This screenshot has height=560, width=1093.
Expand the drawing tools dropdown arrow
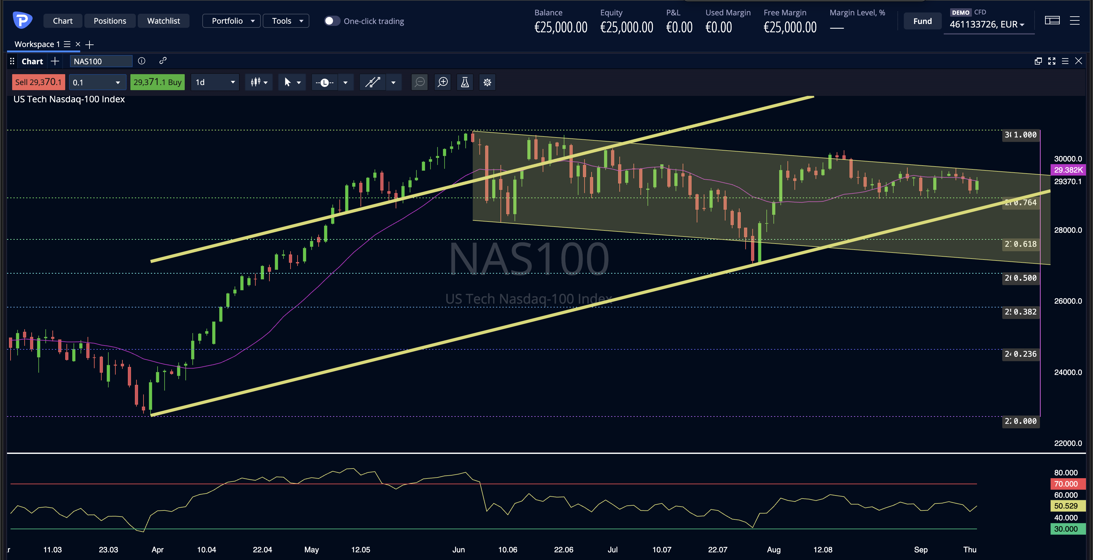[393, 82]
